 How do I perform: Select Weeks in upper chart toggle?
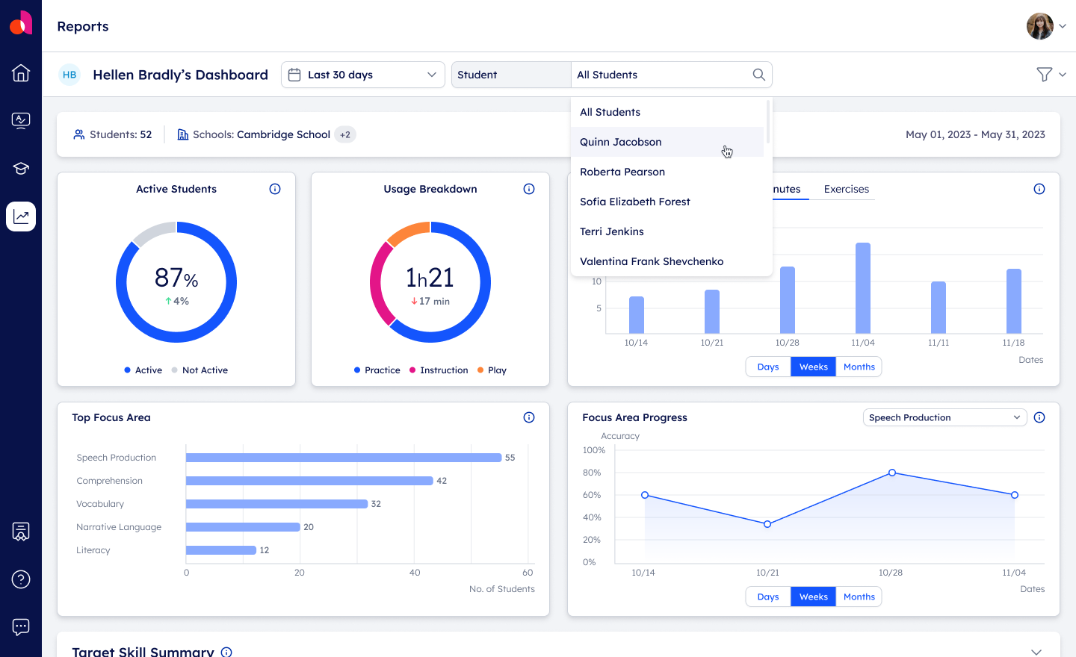pyautogui.click(x=813, y=367)
